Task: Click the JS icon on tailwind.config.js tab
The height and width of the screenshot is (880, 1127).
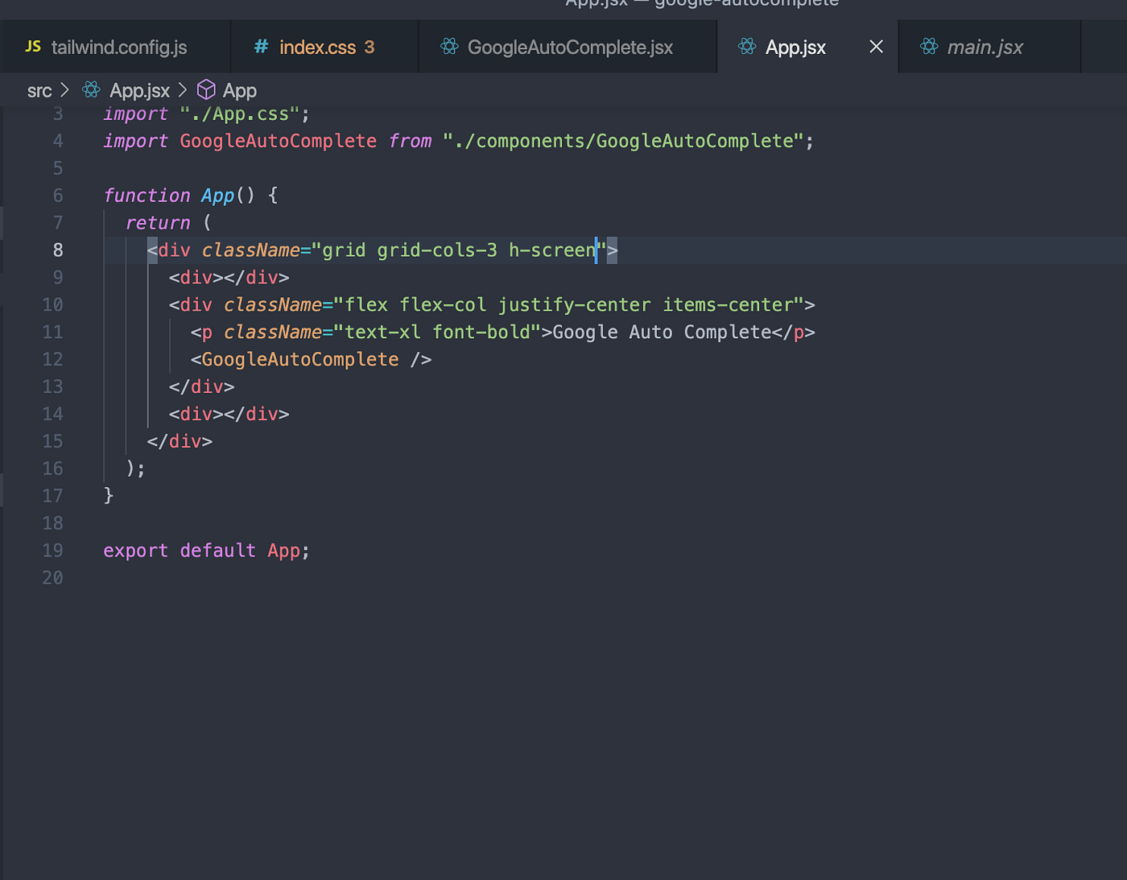Action: [32, 47]
